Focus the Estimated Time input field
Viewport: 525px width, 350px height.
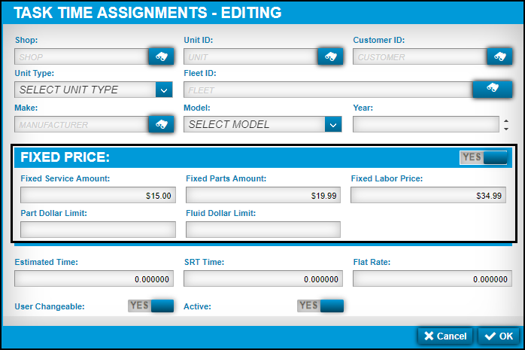click(x=95, y=279)
